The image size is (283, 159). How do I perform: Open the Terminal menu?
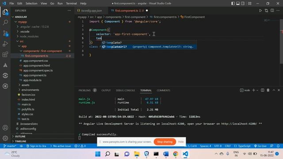pyautogui.click(x=71, y=4)
